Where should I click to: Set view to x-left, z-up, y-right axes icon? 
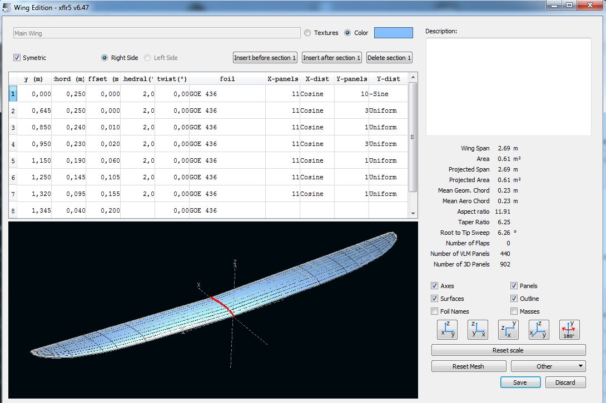click(448, 330)
